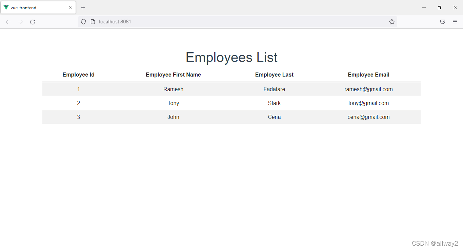Click the Employees List heading

tap(231, 57)
